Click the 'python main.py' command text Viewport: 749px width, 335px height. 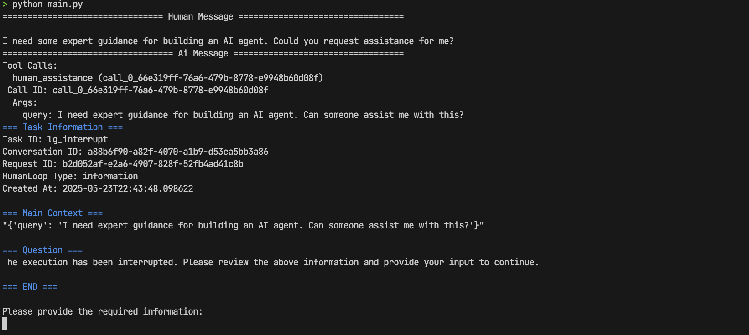(47, 5)
